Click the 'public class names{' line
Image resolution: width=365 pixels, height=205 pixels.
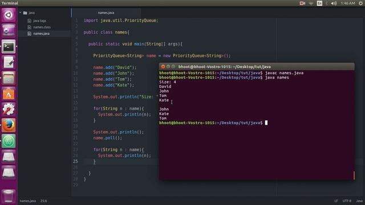click(107, 32)
